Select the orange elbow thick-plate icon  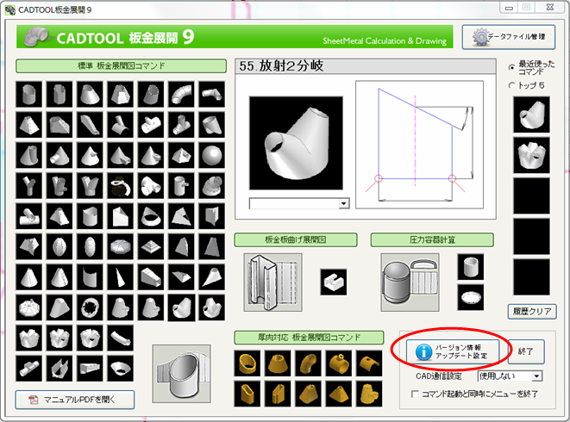(308, 363)
